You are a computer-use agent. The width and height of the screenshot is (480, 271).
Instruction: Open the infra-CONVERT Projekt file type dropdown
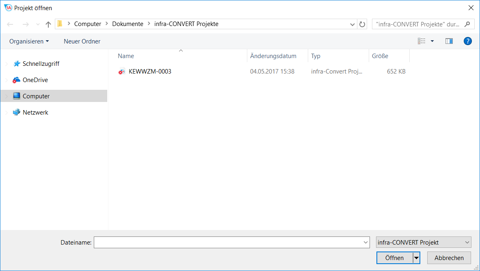(x=424, y=242)
